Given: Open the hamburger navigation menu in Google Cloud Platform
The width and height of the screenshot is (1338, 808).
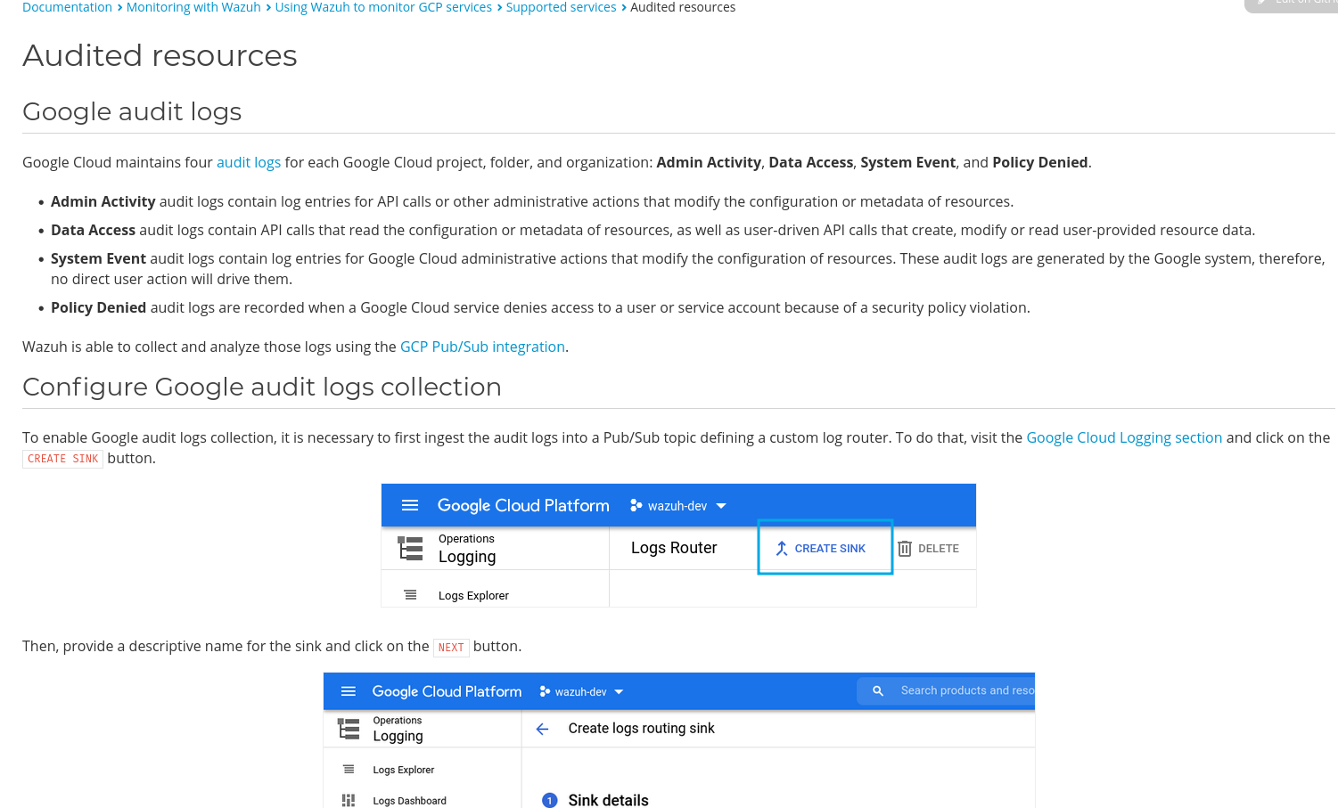Looking at the screenshot, I should pos(410,505).
